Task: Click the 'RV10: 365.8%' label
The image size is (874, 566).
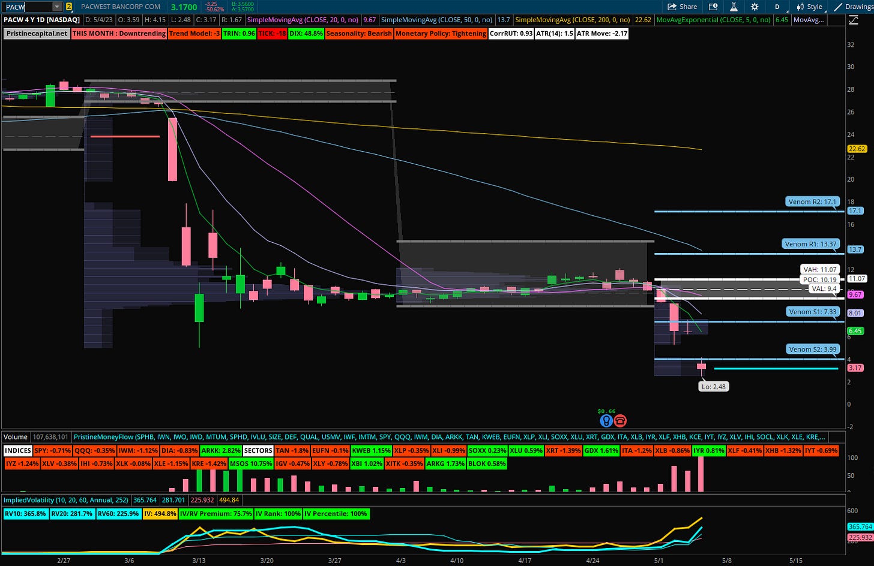Action: (25, 514)
